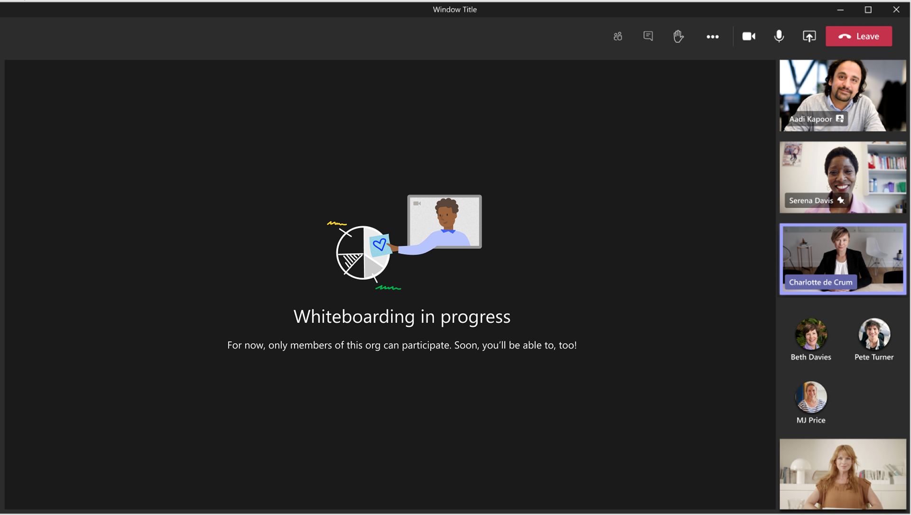Click MJ Price avatar
The image size is (911, 515).
tap(811, 397)
